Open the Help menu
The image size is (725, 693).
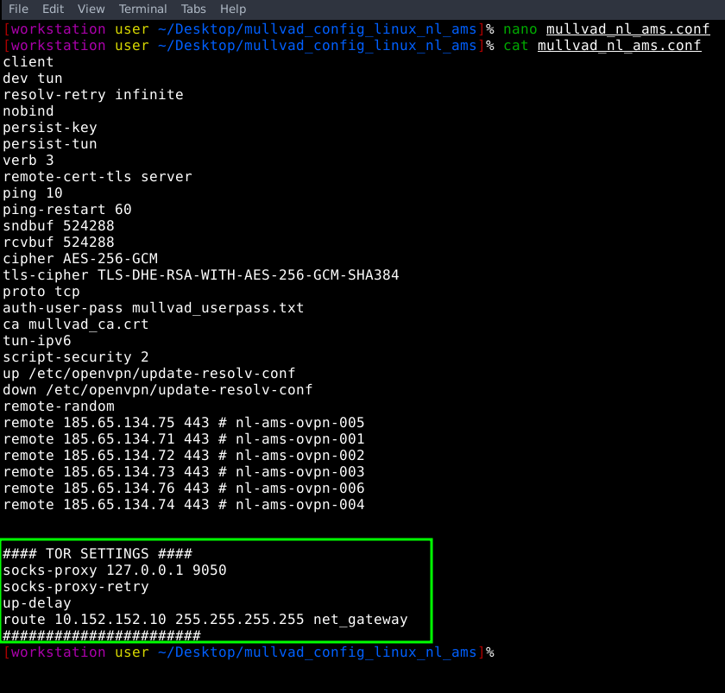233,9
